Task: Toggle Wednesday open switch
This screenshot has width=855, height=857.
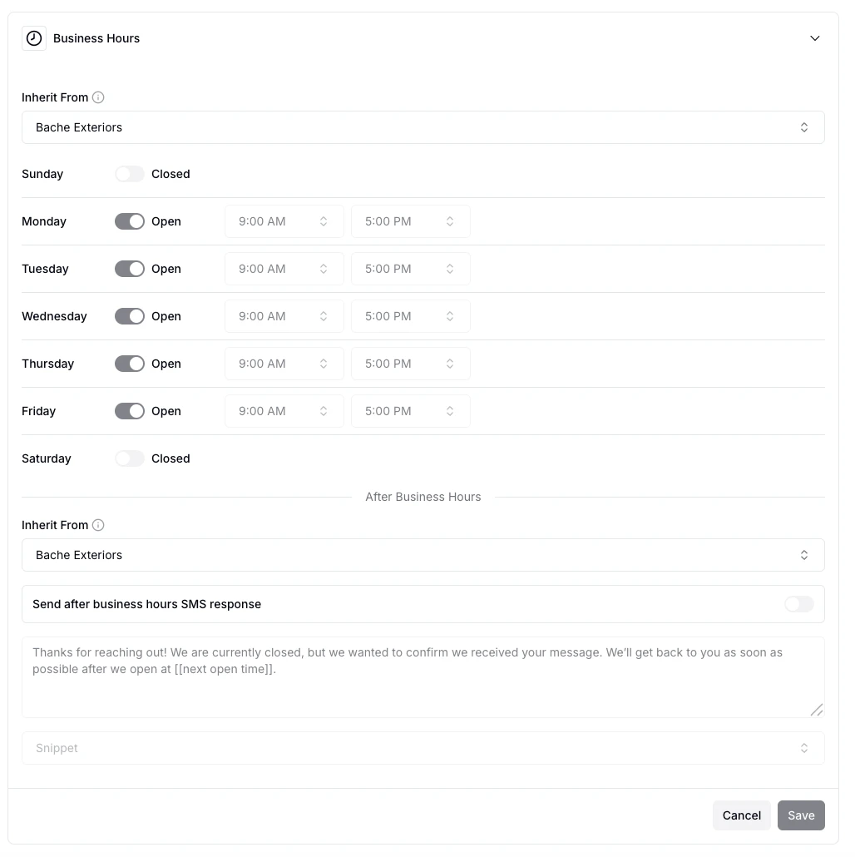Action: (130, 316)
